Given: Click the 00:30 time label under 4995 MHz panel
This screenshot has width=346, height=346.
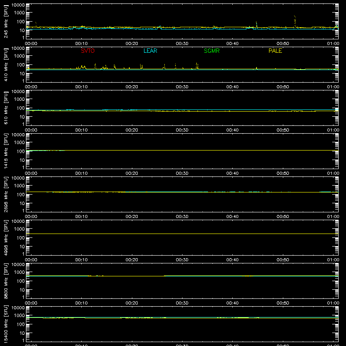Looking at the screenshot, I should click(182, 260).
